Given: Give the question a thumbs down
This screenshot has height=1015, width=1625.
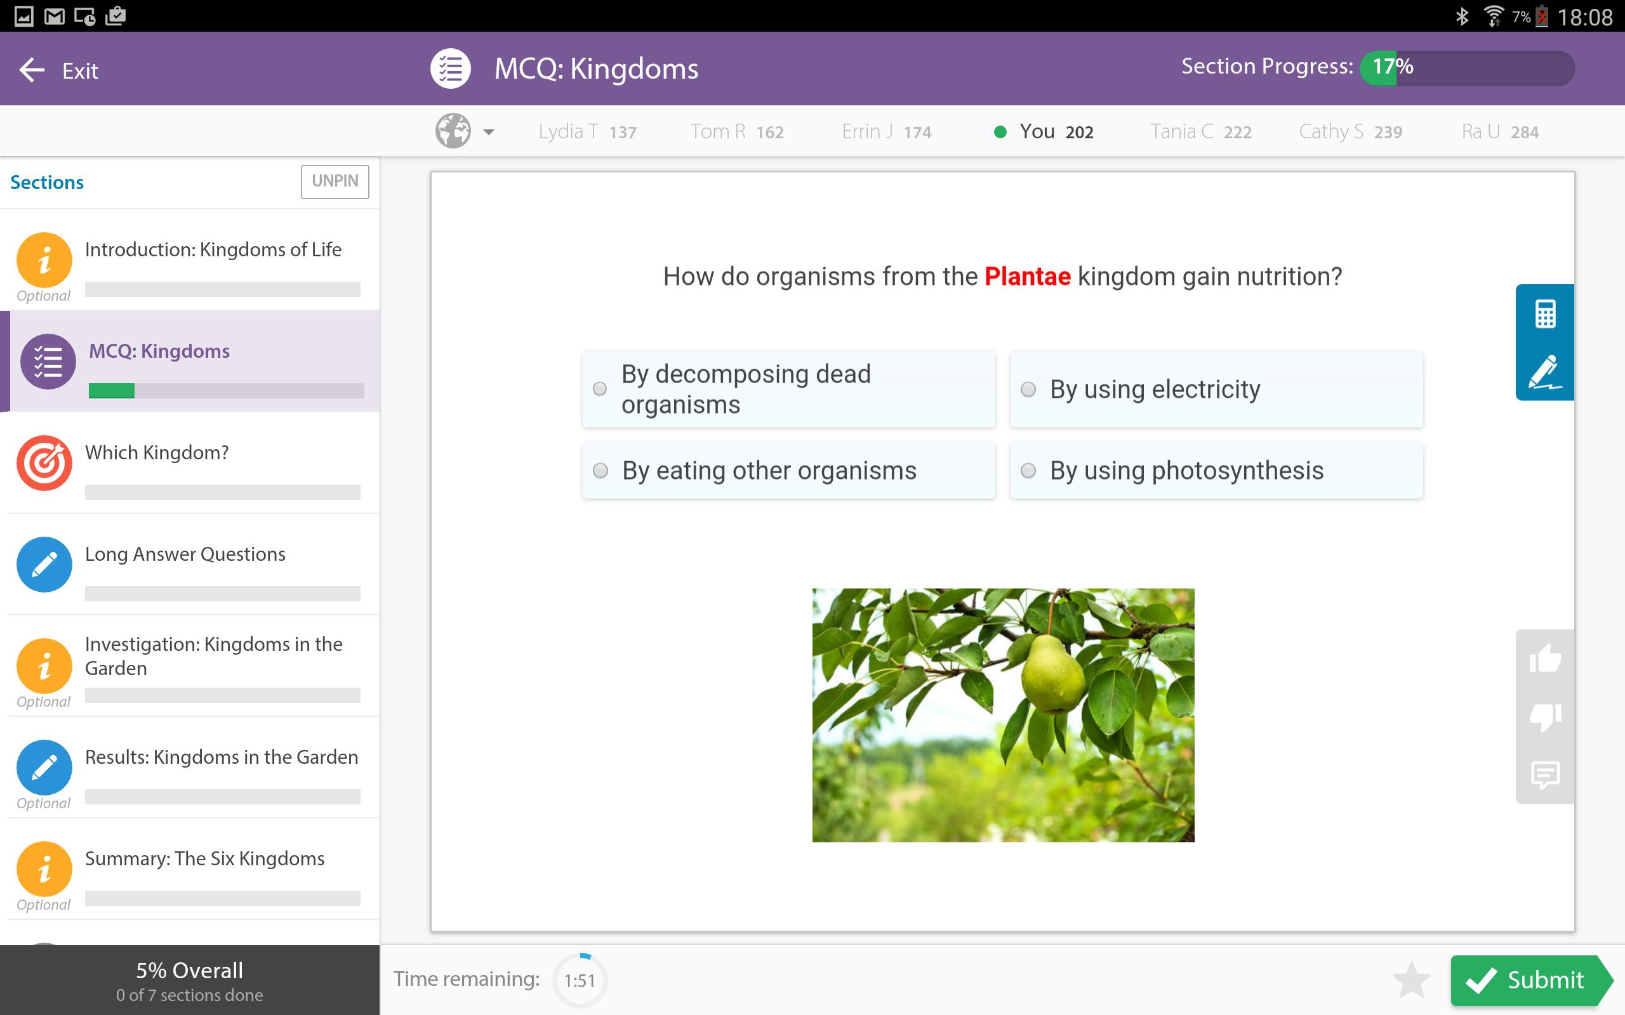Looking at the screenshot, I should pyautogui.click(x=1545, y=716).
